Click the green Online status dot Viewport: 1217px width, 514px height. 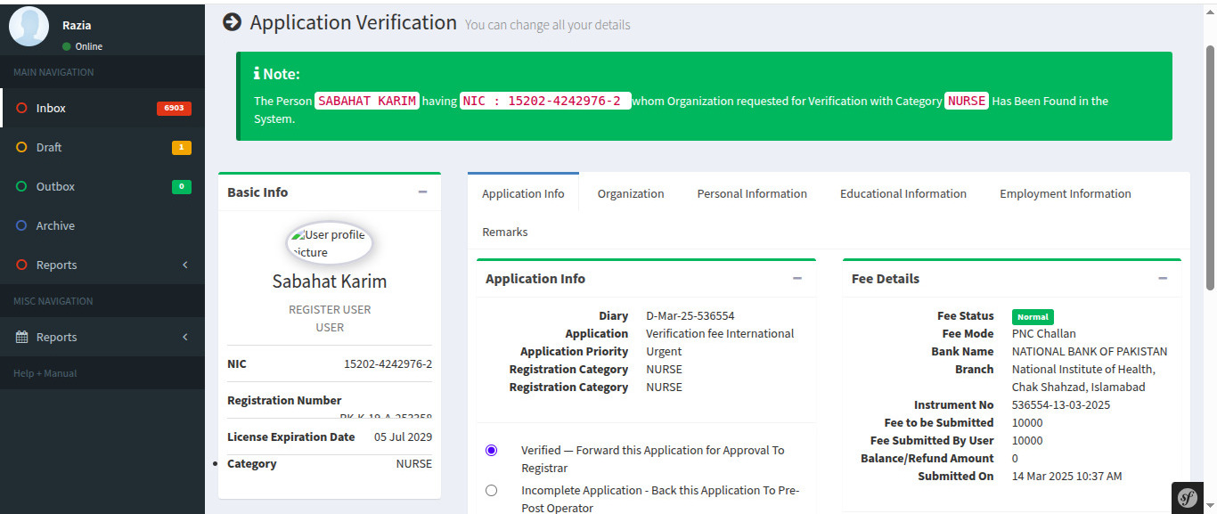pyautogui.click(x=67, y=46)
